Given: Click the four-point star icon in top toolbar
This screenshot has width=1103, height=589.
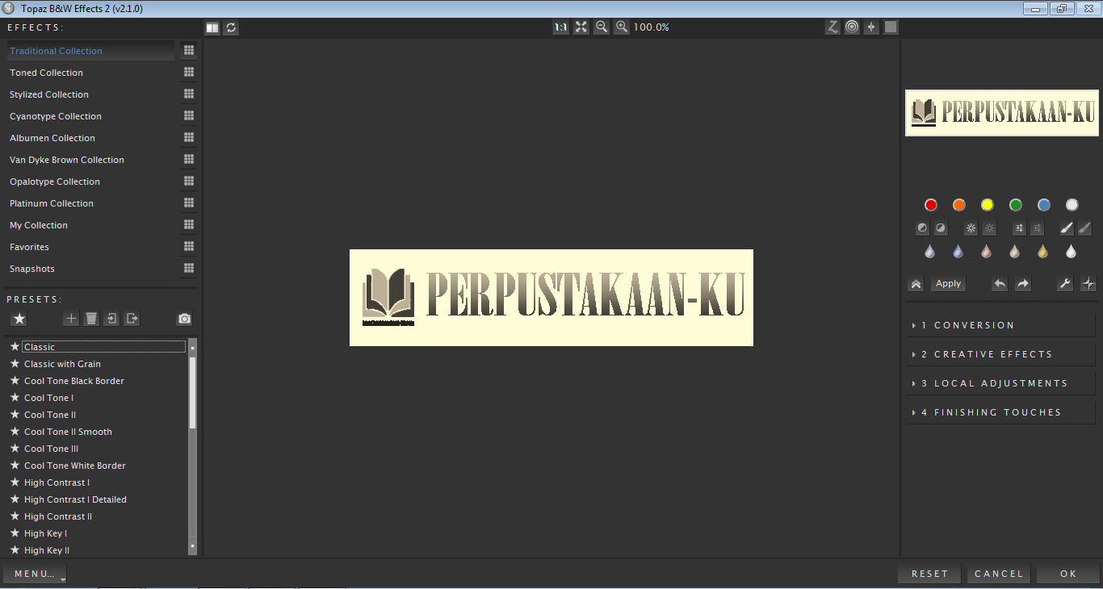Looking at the screenshot, I should (x=871, y=27).
